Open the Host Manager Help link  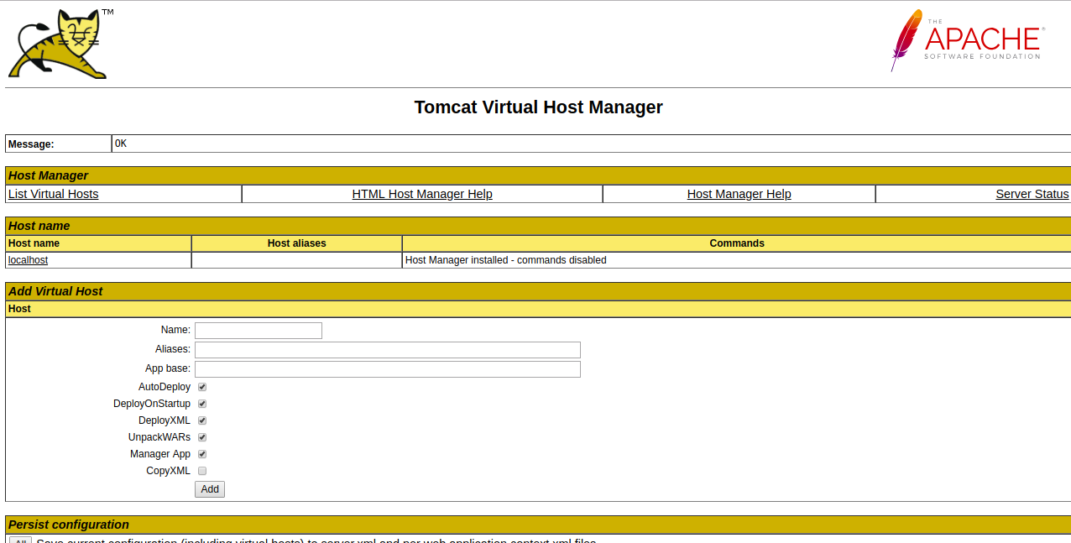tap(739, 194)
